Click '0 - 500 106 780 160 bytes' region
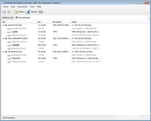The width and height of the screenshot is (151, 121). click(82, 38)
